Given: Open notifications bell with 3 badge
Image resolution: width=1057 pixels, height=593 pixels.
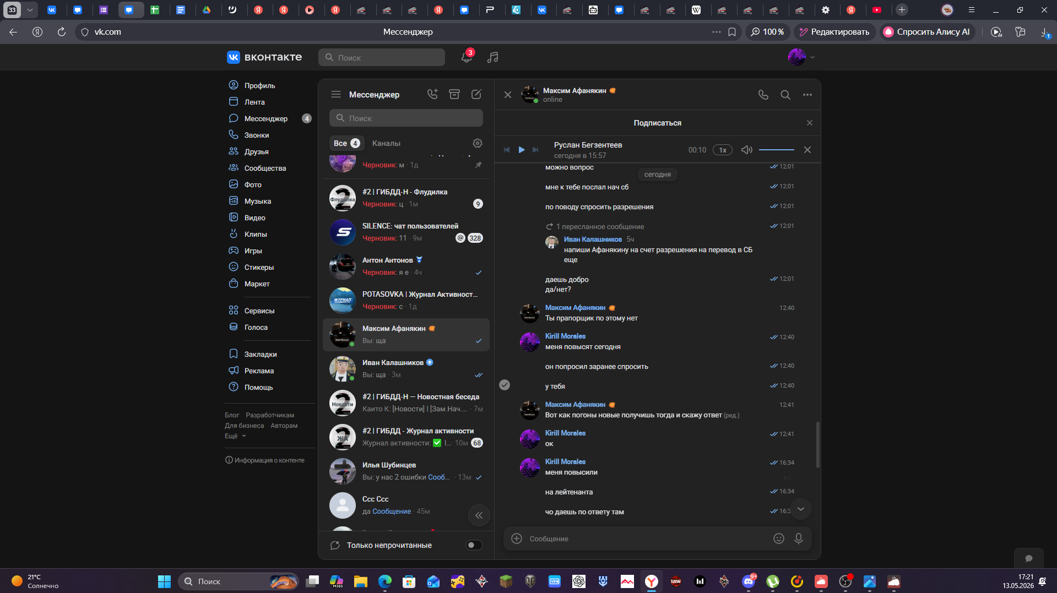Looking at the screenshot, I should coord(467,57).
